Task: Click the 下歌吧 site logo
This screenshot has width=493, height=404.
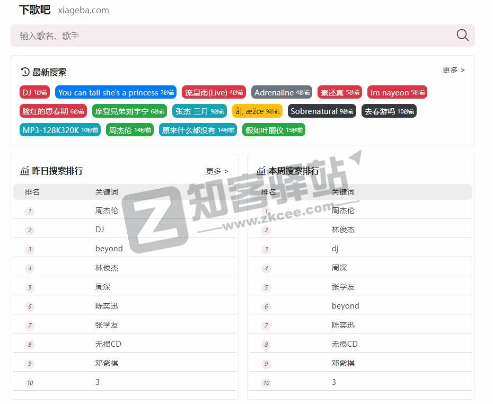Action: point(33,10)
